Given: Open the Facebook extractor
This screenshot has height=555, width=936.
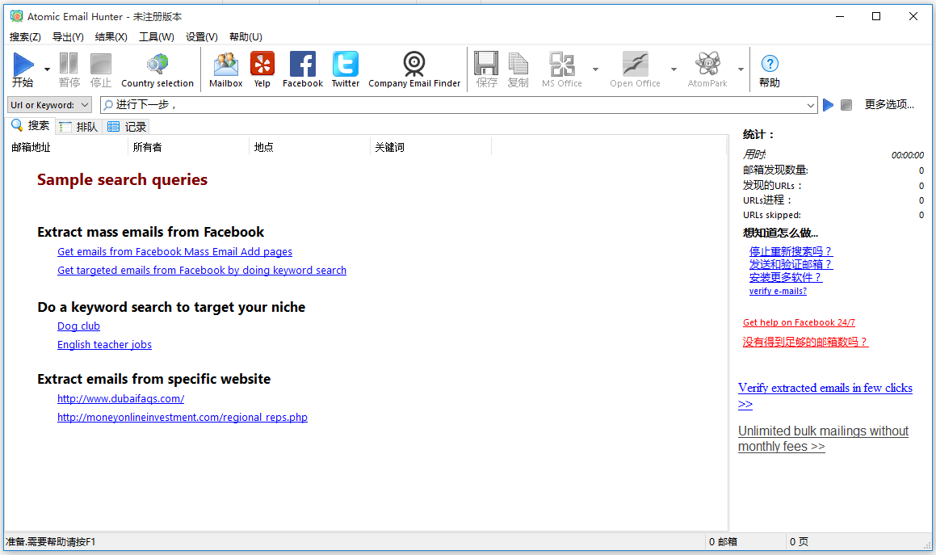Looking at the screenshot, I should click(x=303, y=70).
